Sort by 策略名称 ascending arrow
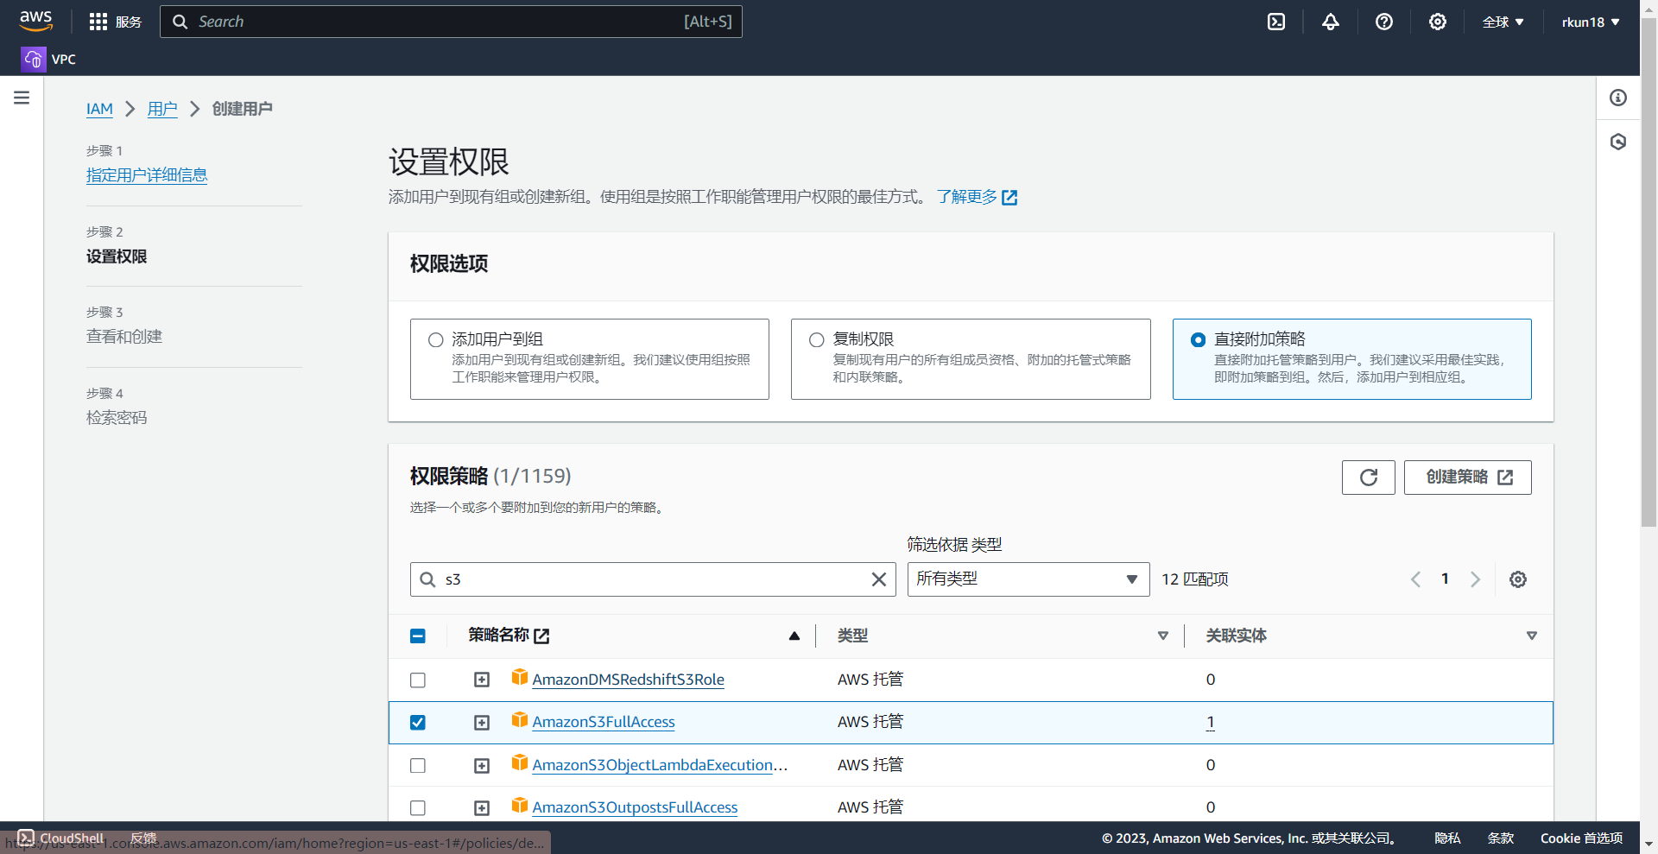Image resolution: width=1658 pixels, height=854 pixels. pyautogui.click(x=794, y=636)
